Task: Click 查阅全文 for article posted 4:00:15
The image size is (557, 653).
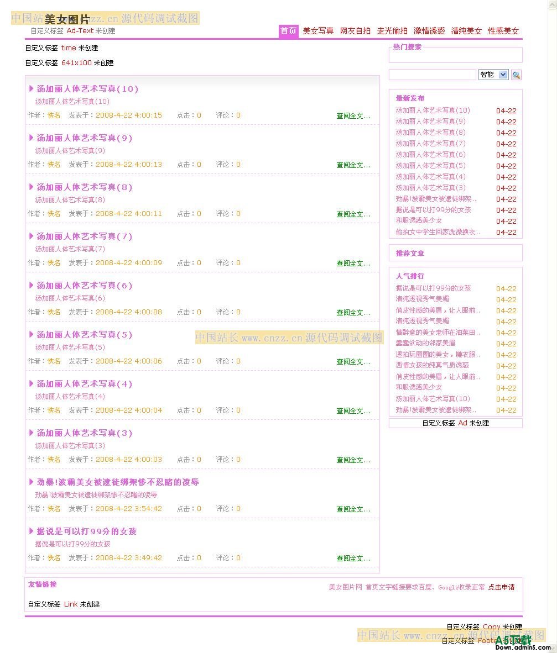Action: [353, 116]
